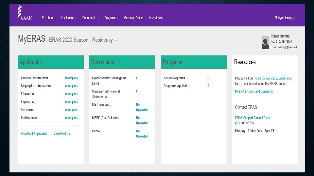314x176 pixels.
Task: Click the MS Transcript label
Action: [x=101, y=104]
